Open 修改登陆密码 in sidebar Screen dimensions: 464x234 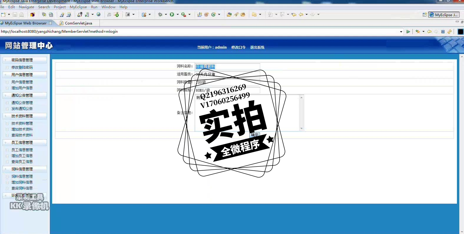pyautogui.click(x=22, y=67)
